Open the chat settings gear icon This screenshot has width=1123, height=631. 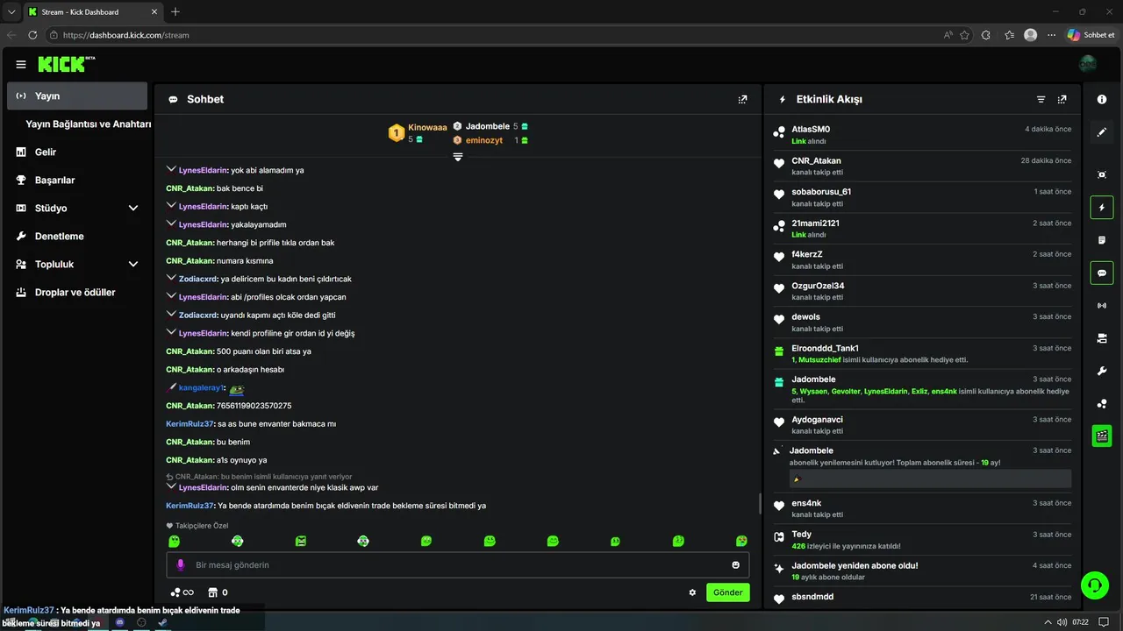coord(692,592)
